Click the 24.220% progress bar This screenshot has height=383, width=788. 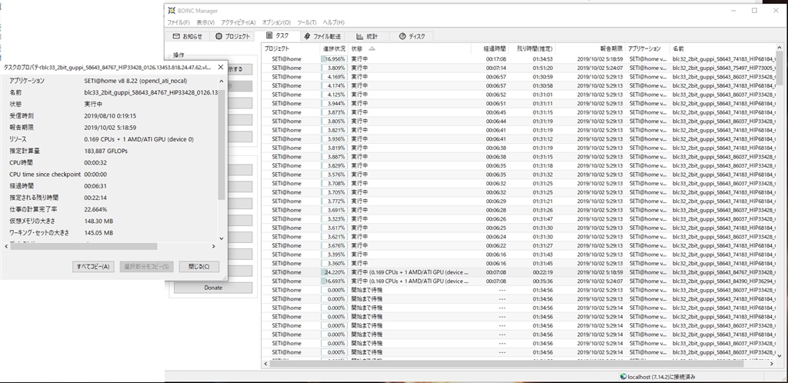[x=334, y=272]
